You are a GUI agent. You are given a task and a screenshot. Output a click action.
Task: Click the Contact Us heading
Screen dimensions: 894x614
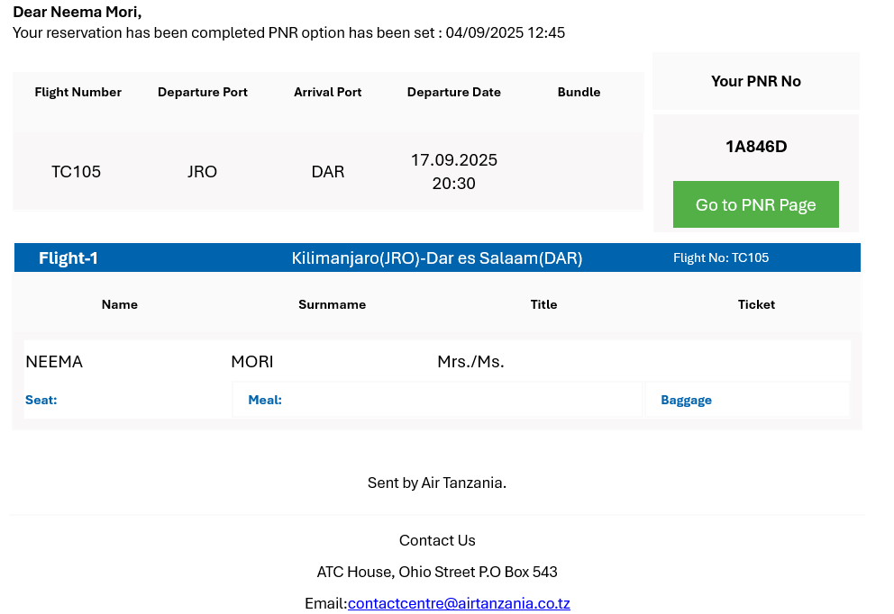(x=437, y=540)
